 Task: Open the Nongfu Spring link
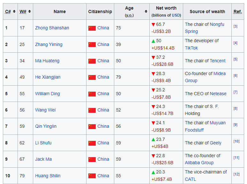click(217, 25)
